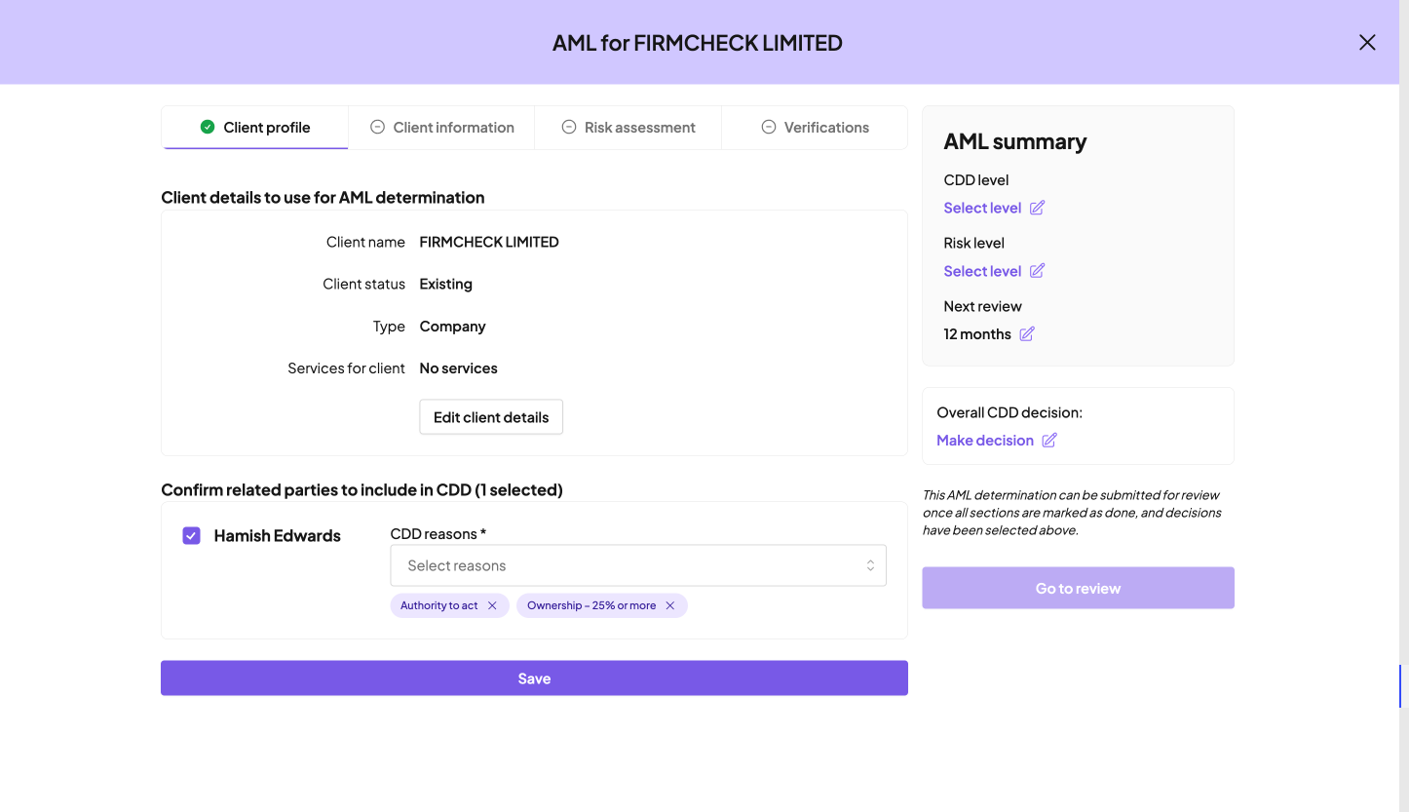The width and height of the screenshot is (1409, 812).
Task: Click the edit icon beside CDD level
Action: coord(1037,208)
